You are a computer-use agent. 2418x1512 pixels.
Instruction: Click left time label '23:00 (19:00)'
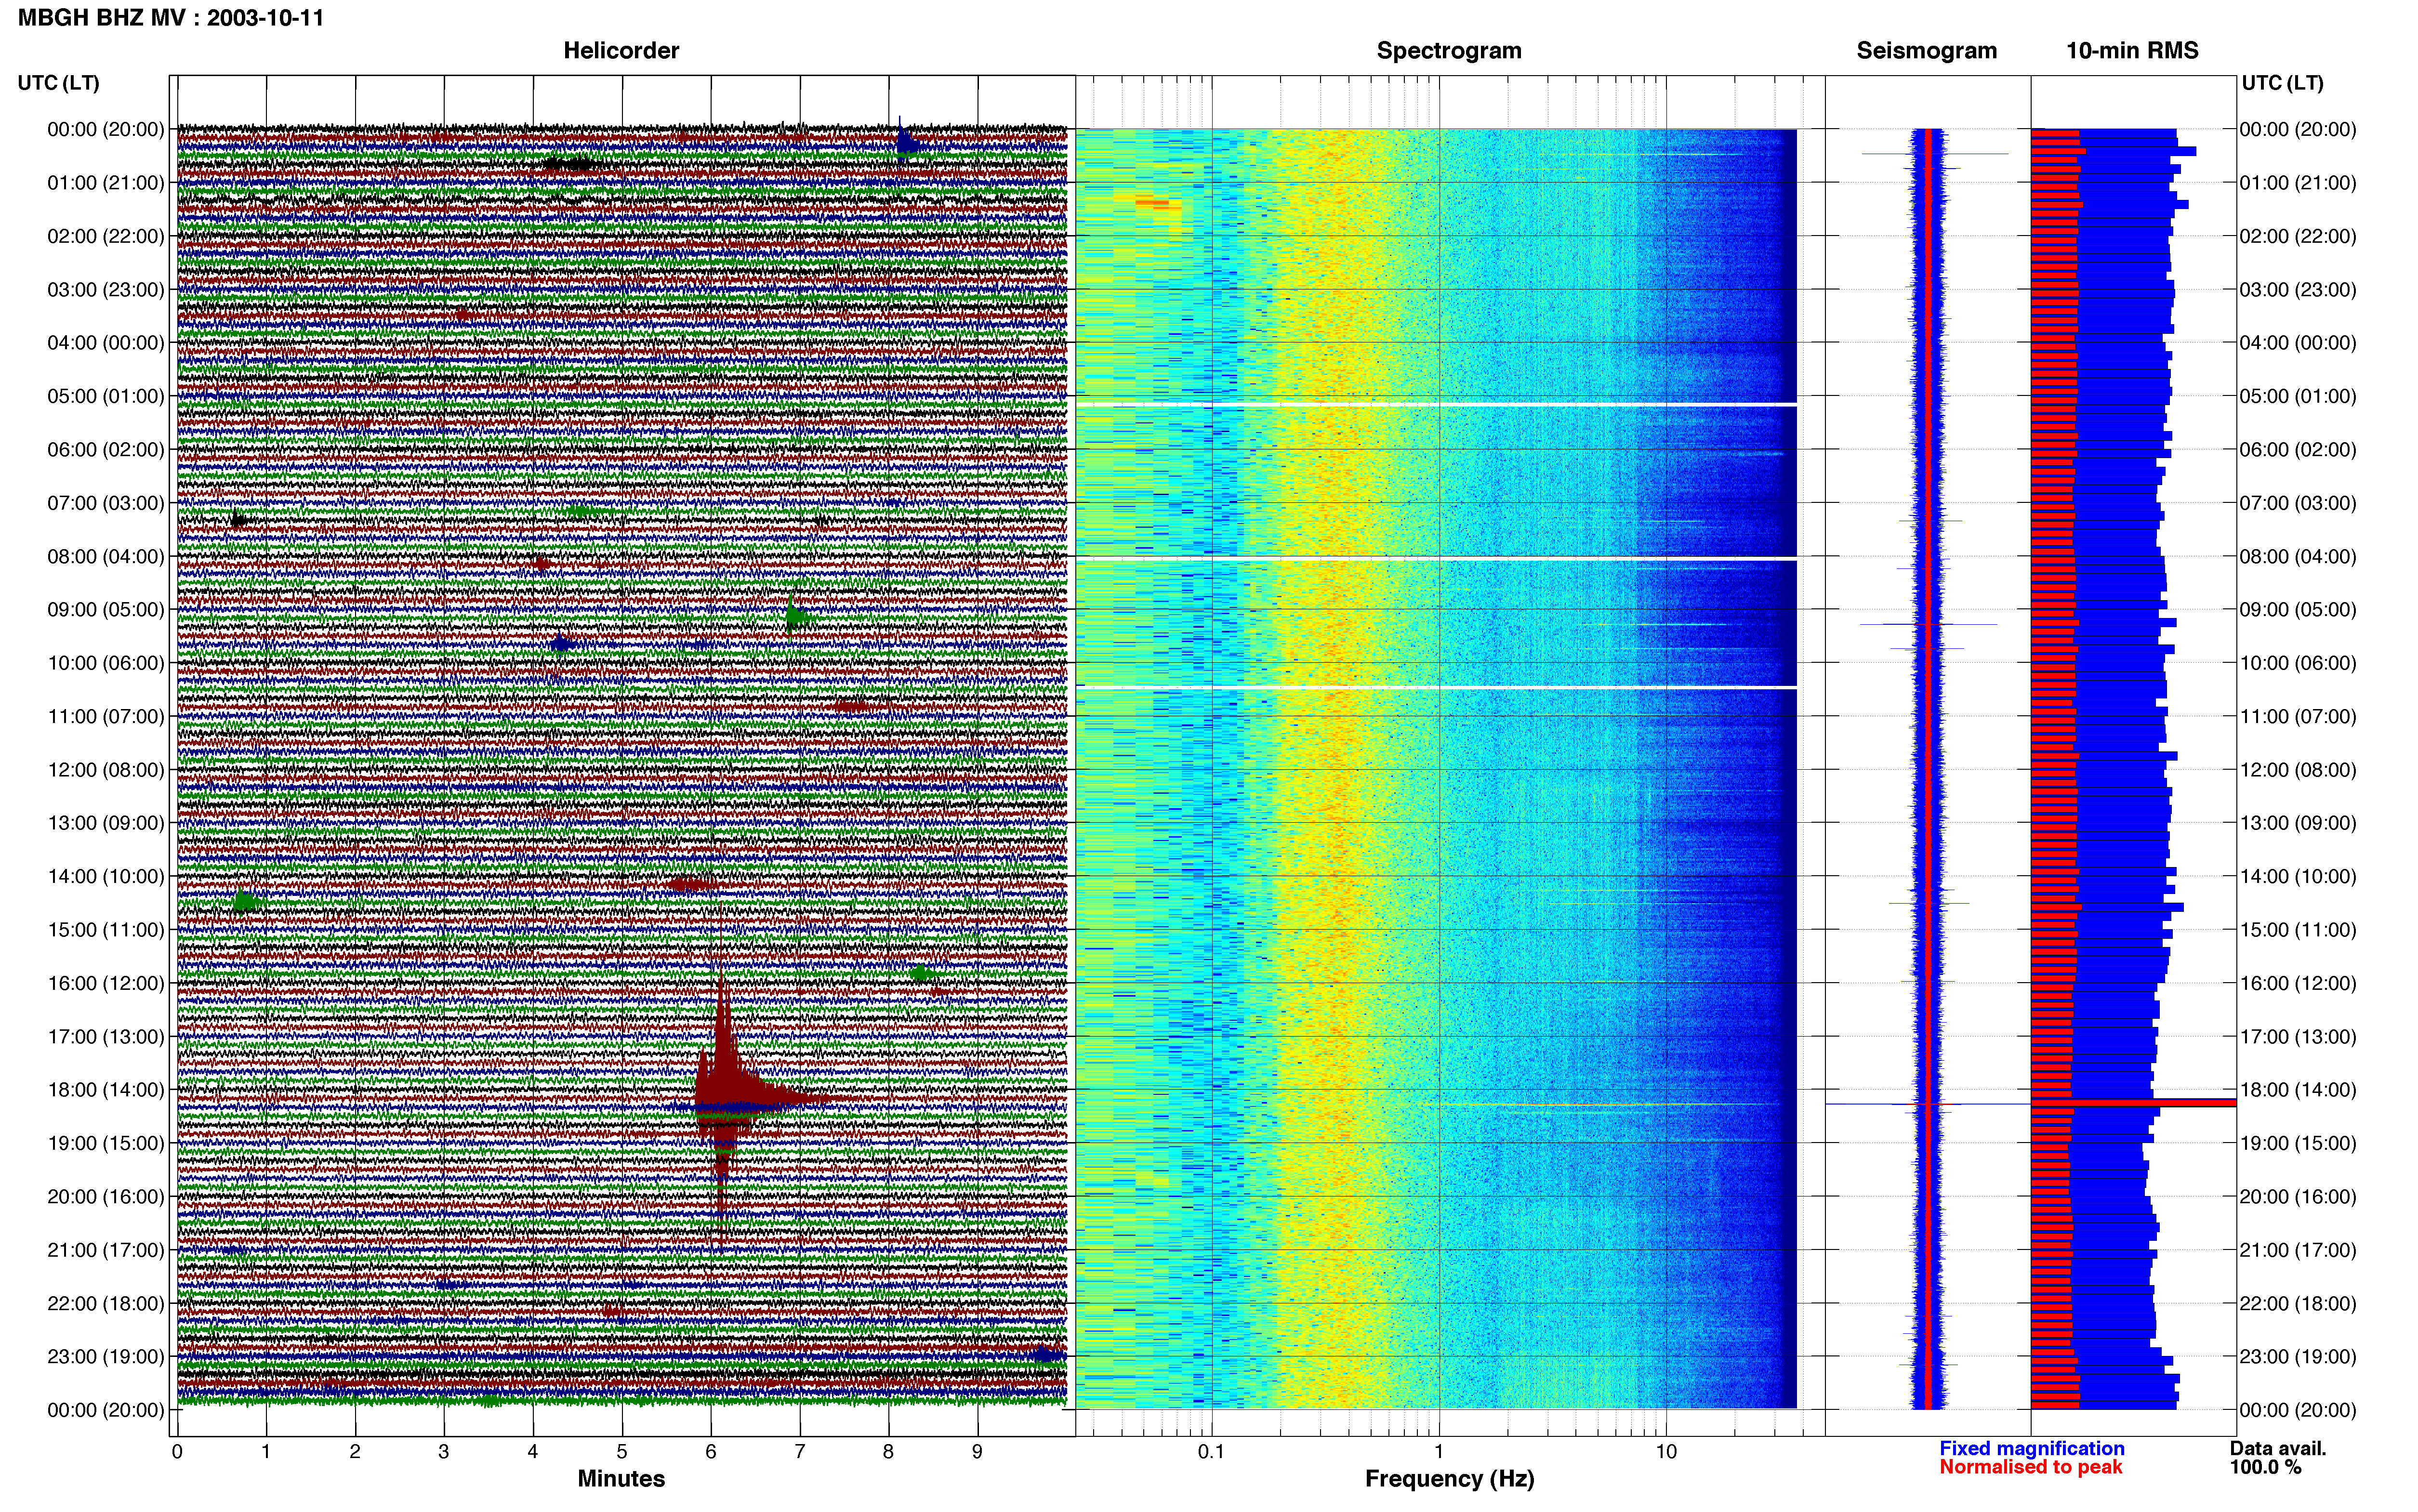(x=106, y=1356)
